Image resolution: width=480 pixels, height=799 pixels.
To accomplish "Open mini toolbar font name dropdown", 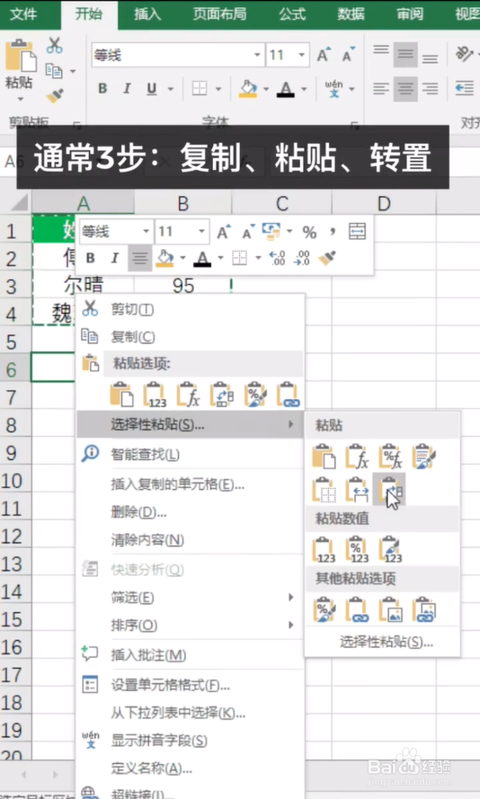I will point(146,232).
